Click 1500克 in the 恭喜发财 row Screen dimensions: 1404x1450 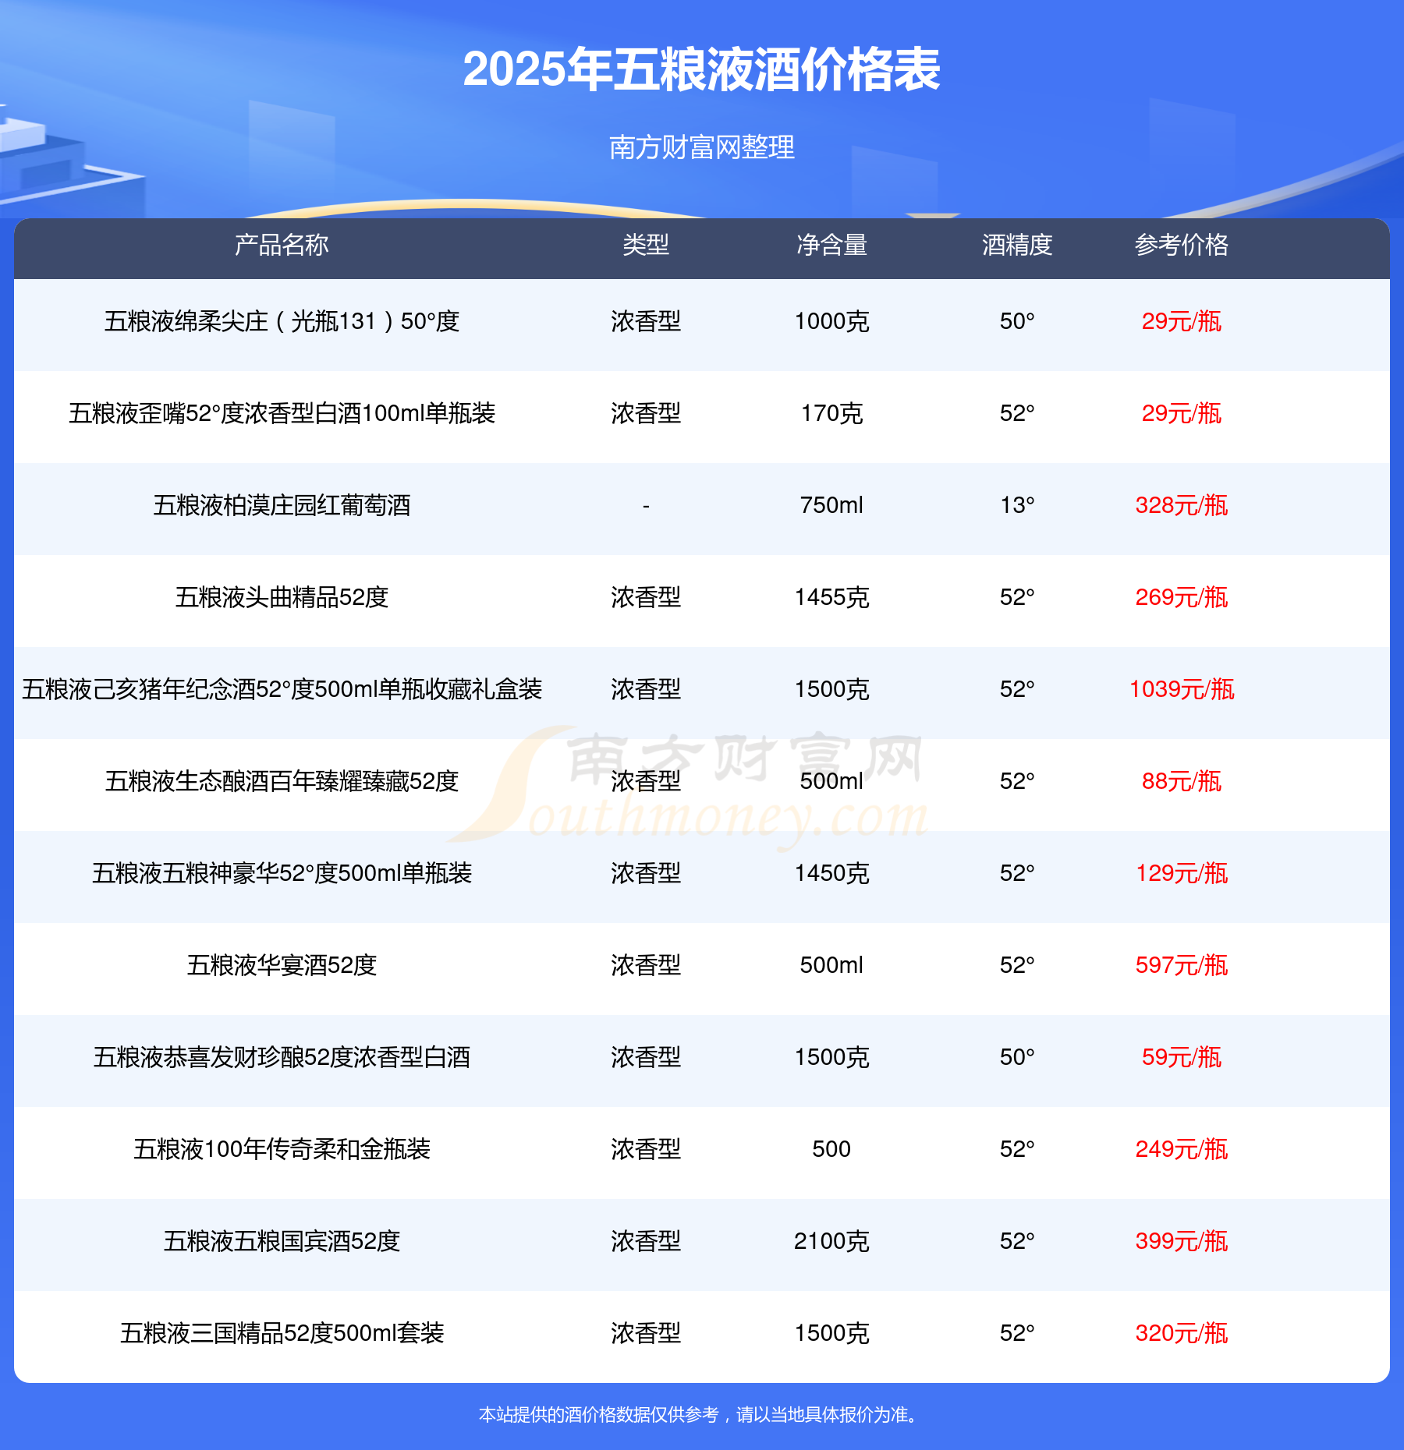(x=831, y=1057)
